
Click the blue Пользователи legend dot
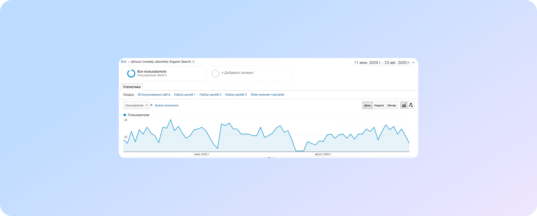click(125, 115)
